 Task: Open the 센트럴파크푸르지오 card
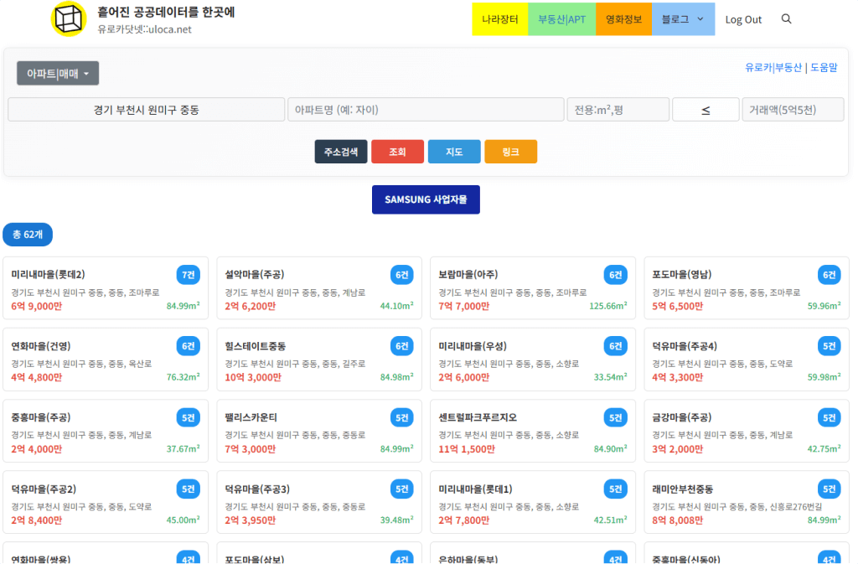(x=533, y=431)
